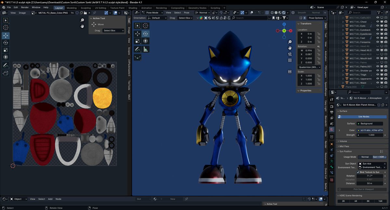Open the Edit menu

pyautogui.click(x=16, y=7)
